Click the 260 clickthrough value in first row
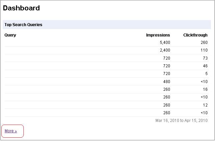This screenshot has height=141, width=215. (x=204, y=43)
